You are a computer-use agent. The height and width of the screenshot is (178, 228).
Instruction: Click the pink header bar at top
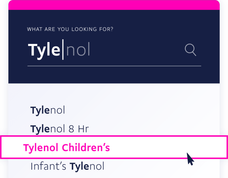point(114,5)
